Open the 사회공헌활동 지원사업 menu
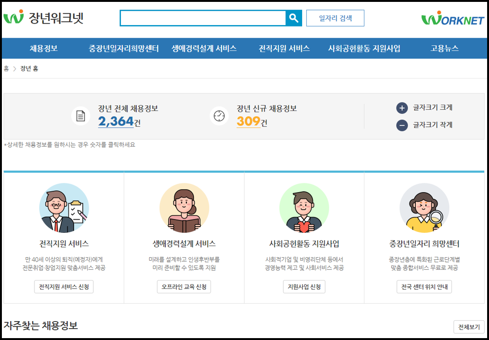The image size is (489, 340). pos(364,48)
